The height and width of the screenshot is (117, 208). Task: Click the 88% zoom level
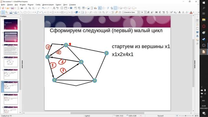tap(197, 116)
